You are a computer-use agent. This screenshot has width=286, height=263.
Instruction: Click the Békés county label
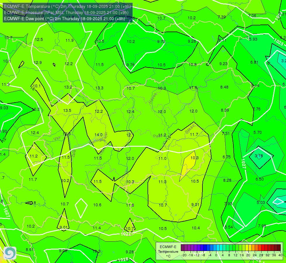pyautogui.click(x=190, y=129)
